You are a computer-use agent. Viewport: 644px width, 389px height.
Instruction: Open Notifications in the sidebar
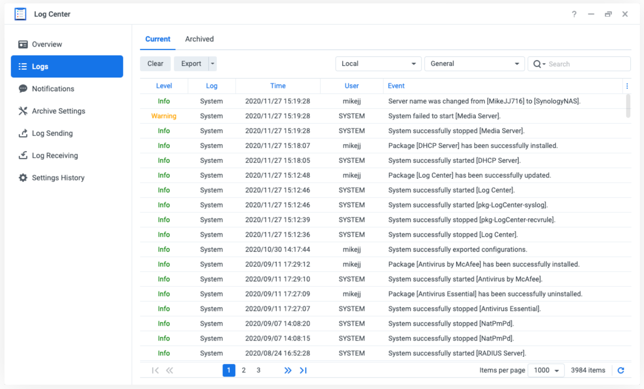pos(67,89)
